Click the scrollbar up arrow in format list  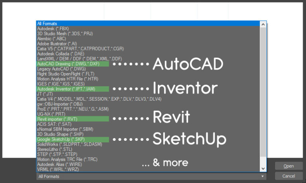(263, 24)
